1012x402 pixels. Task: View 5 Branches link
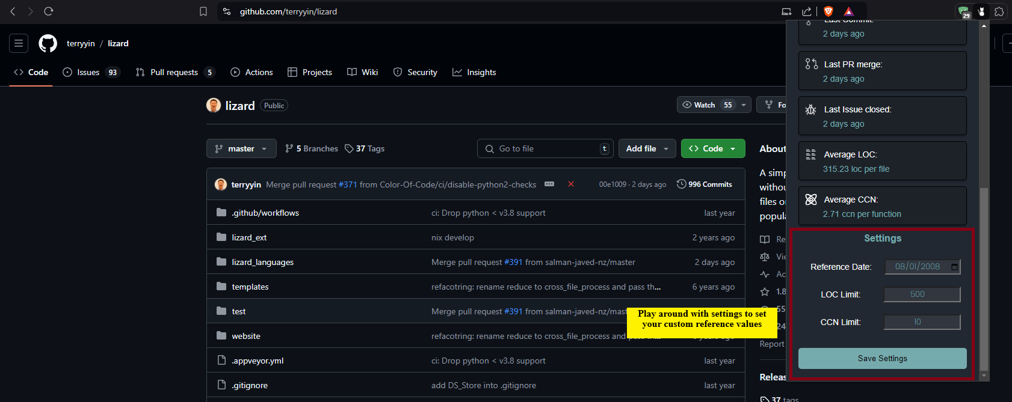pos(312,148)
